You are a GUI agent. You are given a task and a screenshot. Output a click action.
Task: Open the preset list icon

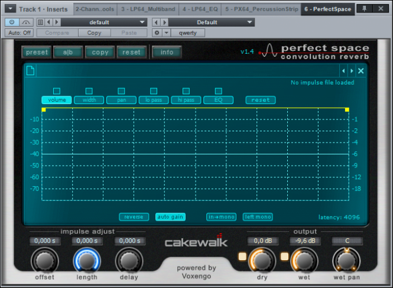coord(40,22)
